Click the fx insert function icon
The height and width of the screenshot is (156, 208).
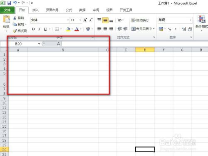pyautogui.click(x=58, y=44)
